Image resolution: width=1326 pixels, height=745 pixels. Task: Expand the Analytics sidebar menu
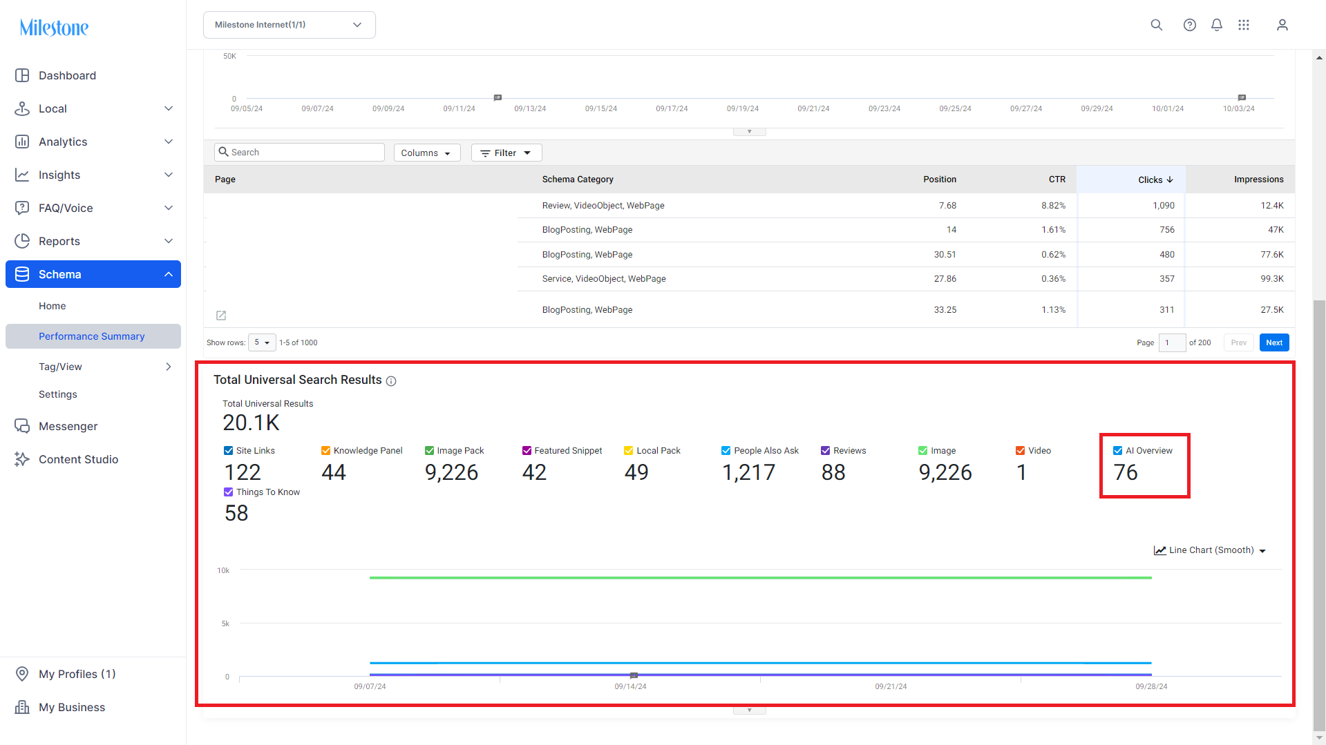pyautogui.click(x=93, y=142)
